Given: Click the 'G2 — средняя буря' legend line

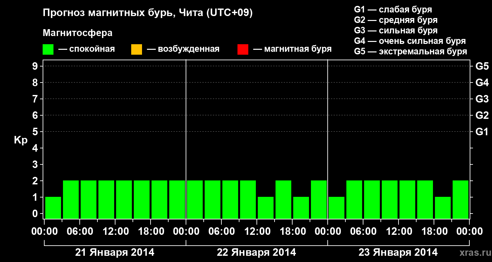Looking at the screenshot, I should click(396, 20).
